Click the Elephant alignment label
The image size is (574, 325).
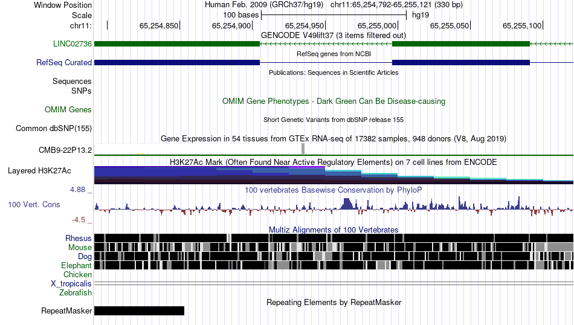tap(76, 266)
